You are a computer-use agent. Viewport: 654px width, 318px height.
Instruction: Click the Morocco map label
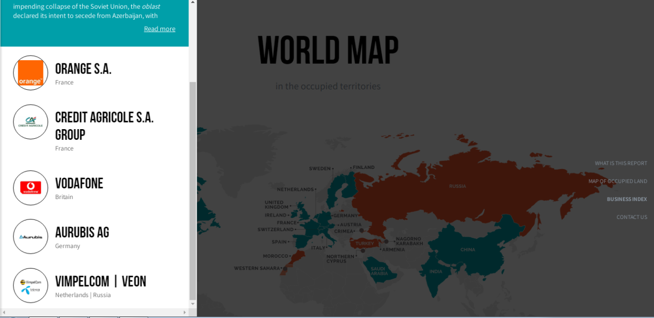click(x=275, y=256)
